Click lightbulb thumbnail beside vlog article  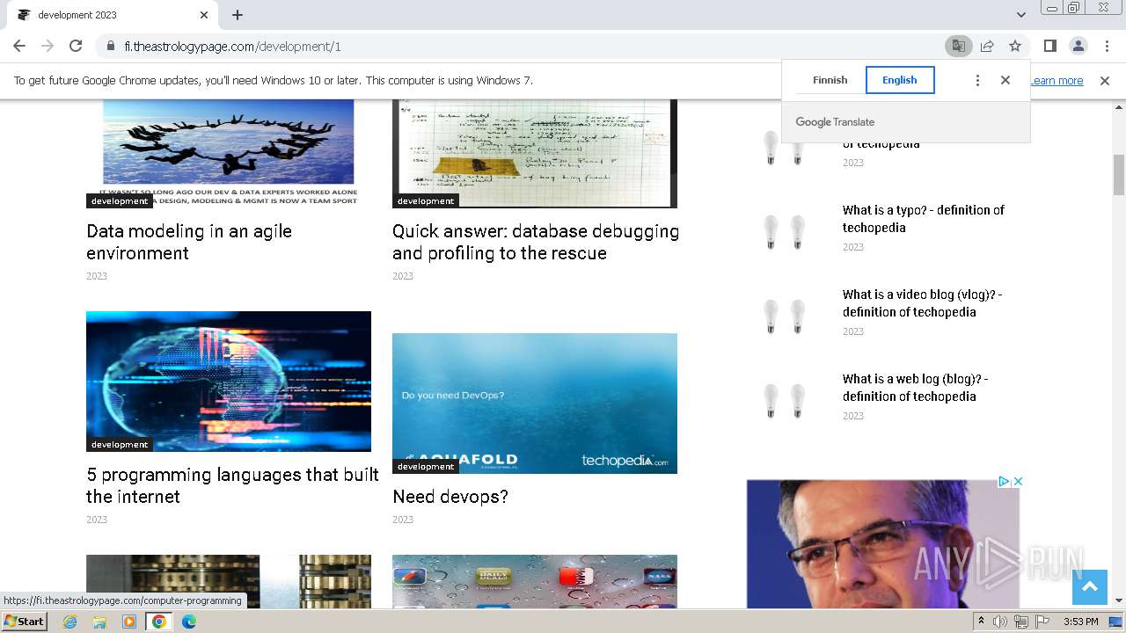(785, 316)
